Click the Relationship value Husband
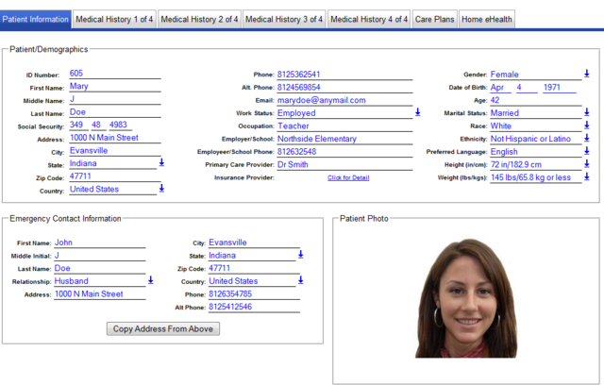Image resolution: width=604 pixels, height=385 pixels. click(x=72, y=281)
